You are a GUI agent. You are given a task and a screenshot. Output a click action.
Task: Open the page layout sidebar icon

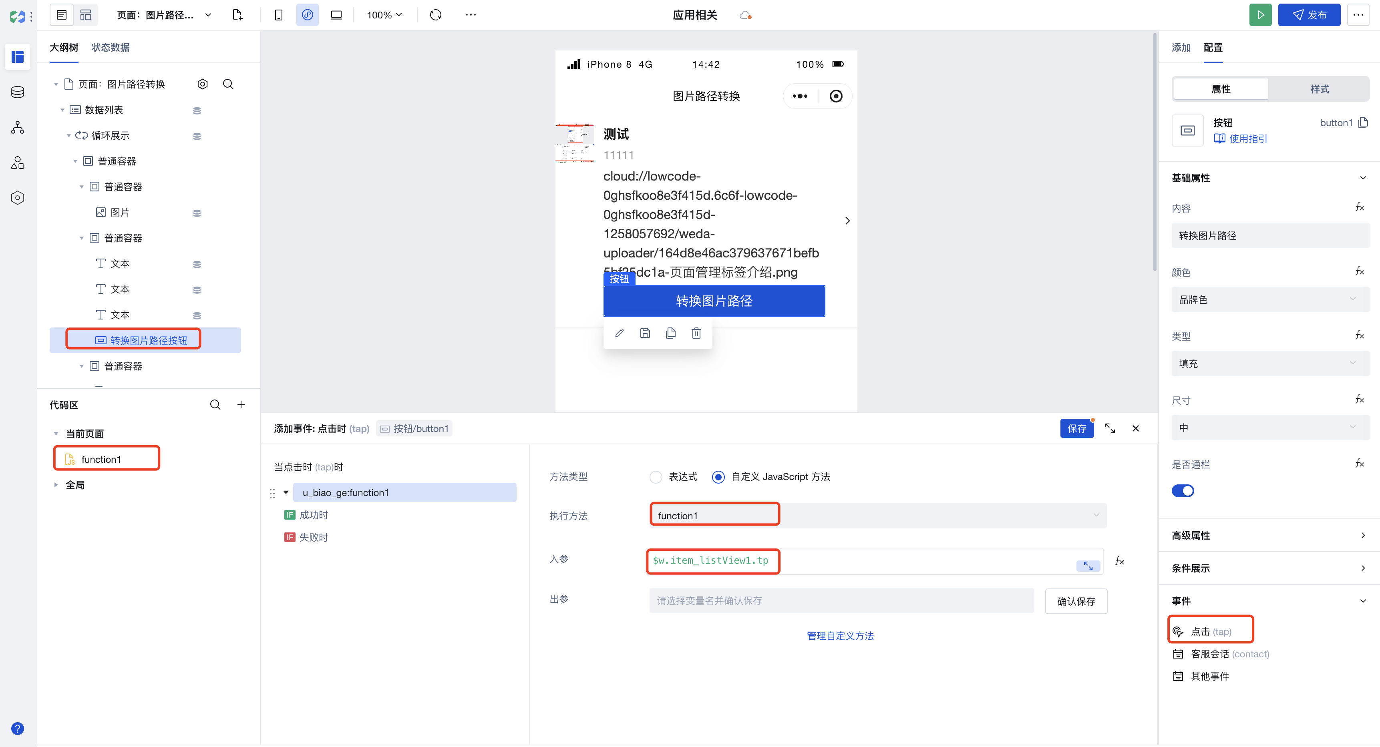click(x=18, y=57)
